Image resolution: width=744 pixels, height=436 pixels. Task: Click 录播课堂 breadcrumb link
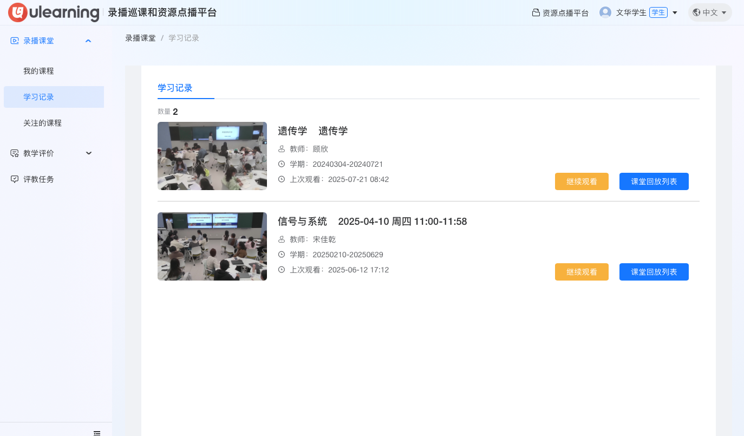140,38
